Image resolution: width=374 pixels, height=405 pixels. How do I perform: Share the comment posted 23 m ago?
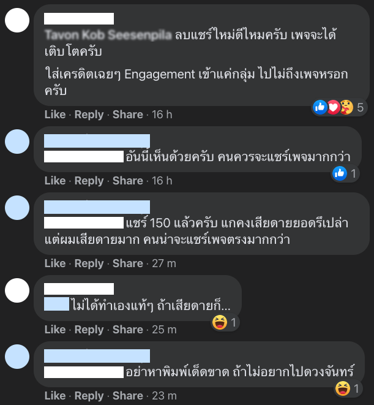click(128, 396)
